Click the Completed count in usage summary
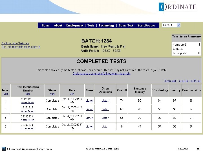Screen dimensions: 203x152 [199, 44]
